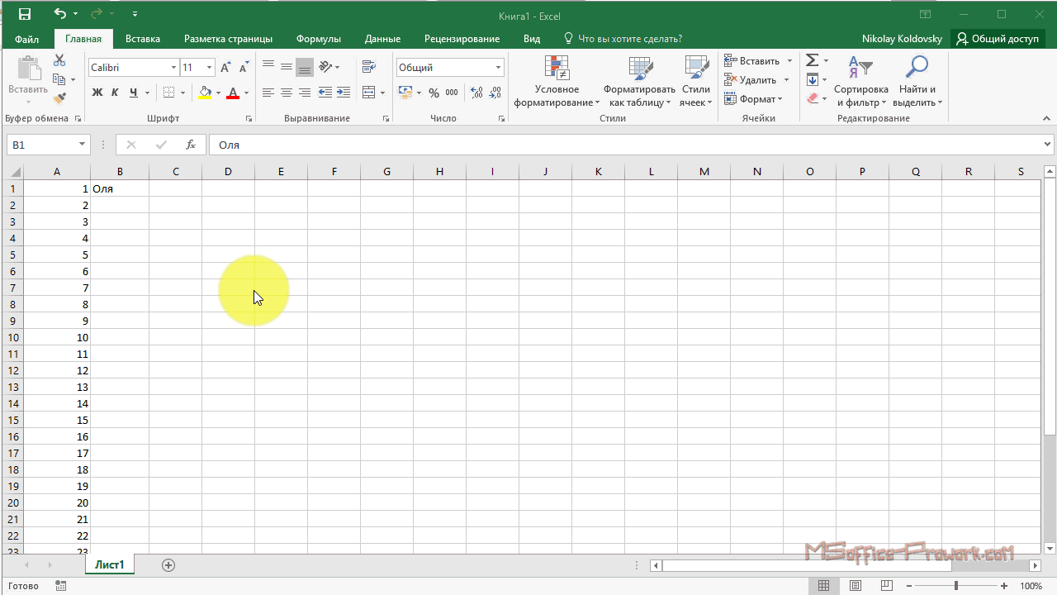Click the Undo arrow icon
This screenshot has width=1057, height=595.
pos(59,14)
